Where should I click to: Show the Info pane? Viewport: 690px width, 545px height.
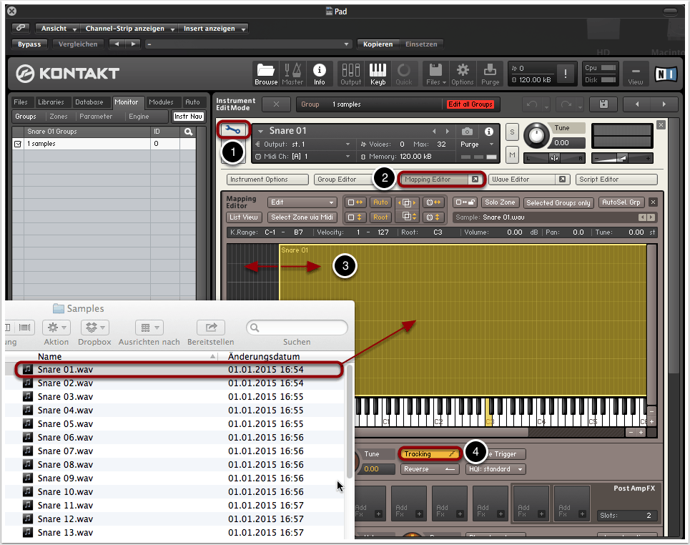pyautogui.click(x=319, y=73)
